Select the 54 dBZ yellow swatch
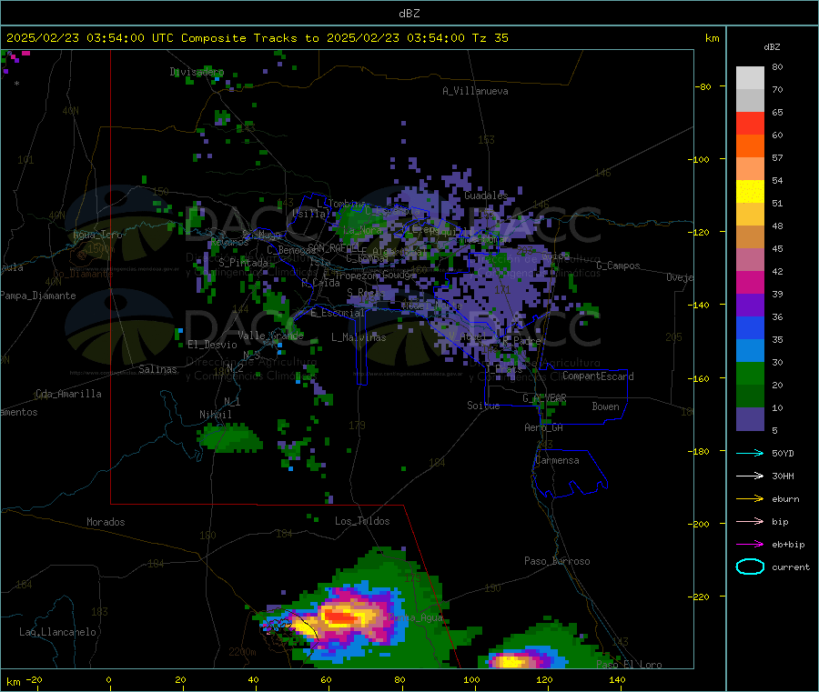Screen dimensions: 819x692 [750, 192]
